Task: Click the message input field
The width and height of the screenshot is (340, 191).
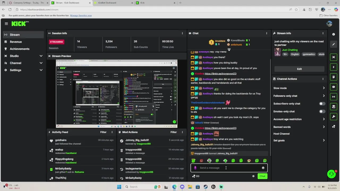Action: [x=229, y=168]
